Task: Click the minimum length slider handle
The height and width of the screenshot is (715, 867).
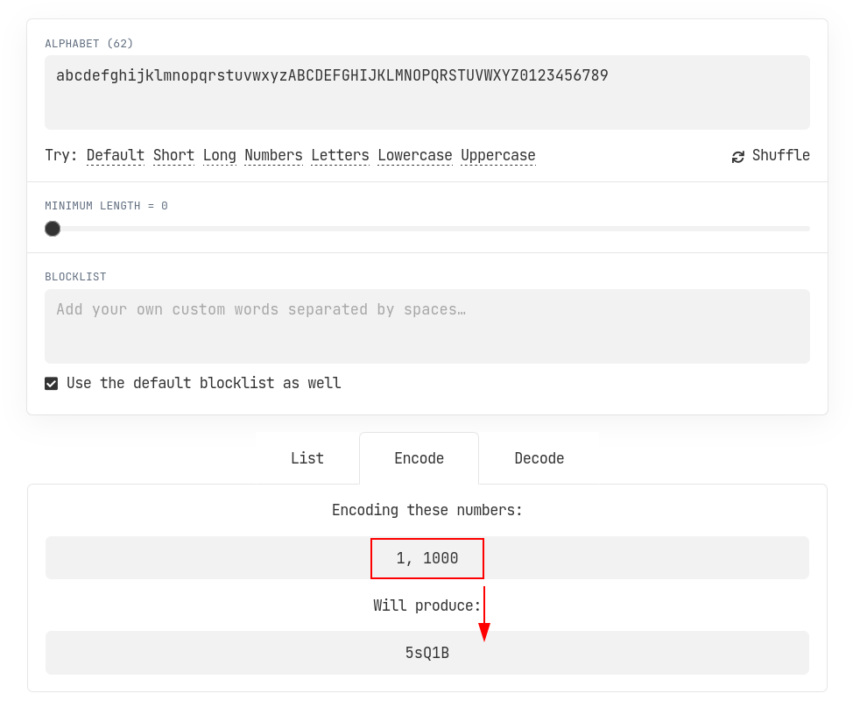Action: pos(53,229)
